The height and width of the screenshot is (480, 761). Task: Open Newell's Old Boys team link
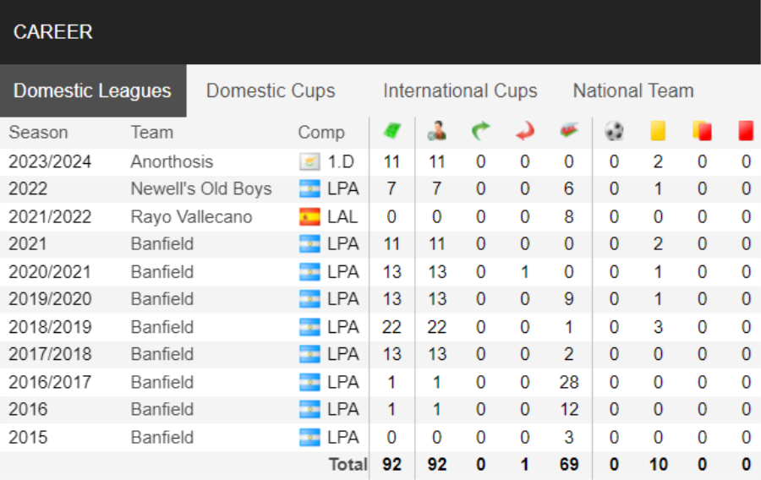pos(201,188)
